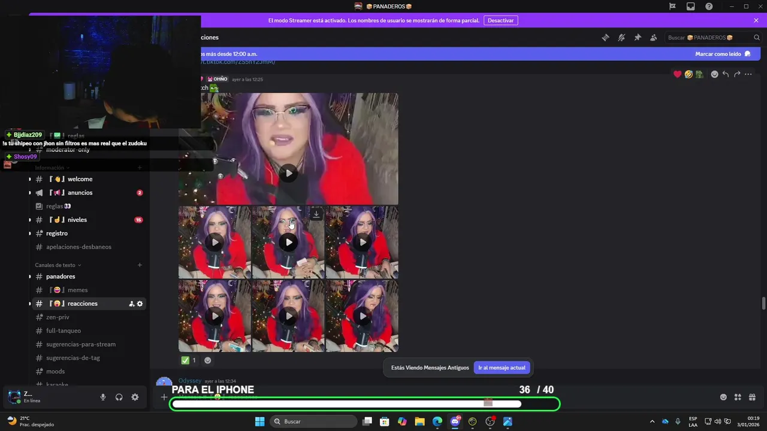767x431 pixels.
Task: Click Ir al mensaje actual
Action: coord(502,368)
